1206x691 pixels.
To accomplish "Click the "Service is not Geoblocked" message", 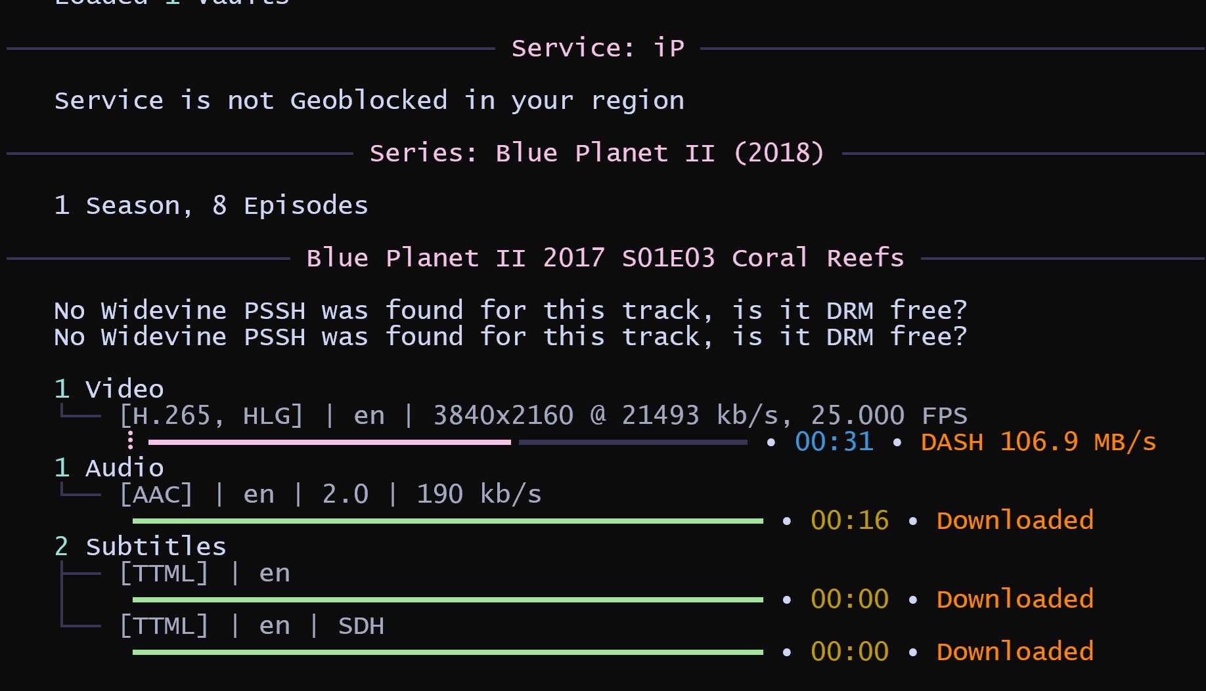I will 369,100.
